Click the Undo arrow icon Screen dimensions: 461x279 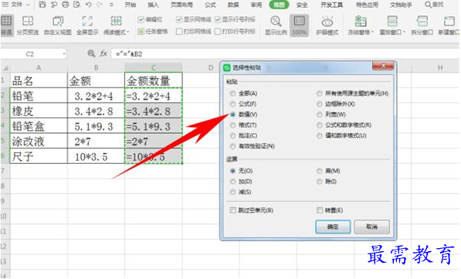[x=88, y=5]
